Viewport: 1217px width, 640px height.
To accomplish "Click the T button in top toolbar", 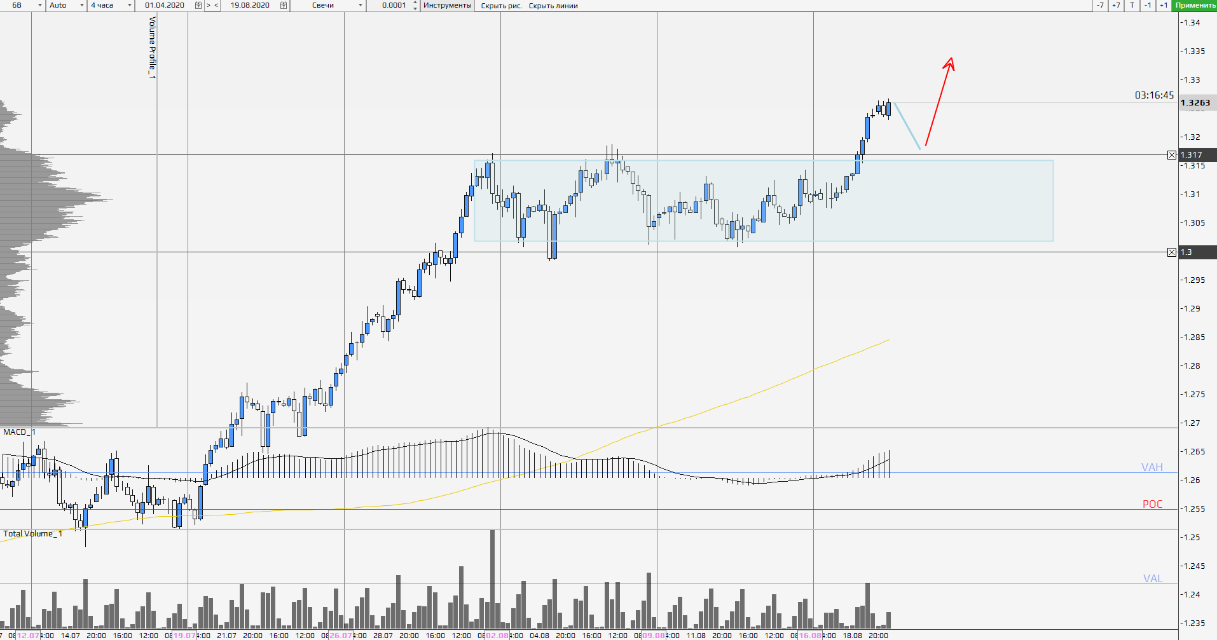I will pos(1132,5).
